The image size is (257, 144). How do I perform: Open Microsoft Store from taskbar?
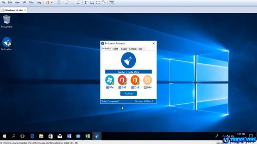51,136
